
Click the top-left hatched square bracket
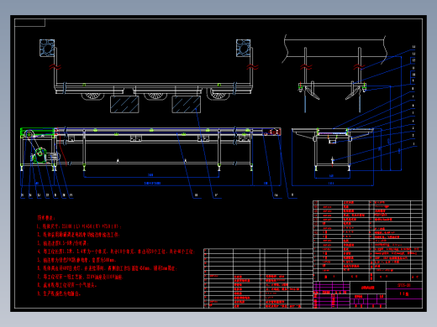(x=47, y=48)
